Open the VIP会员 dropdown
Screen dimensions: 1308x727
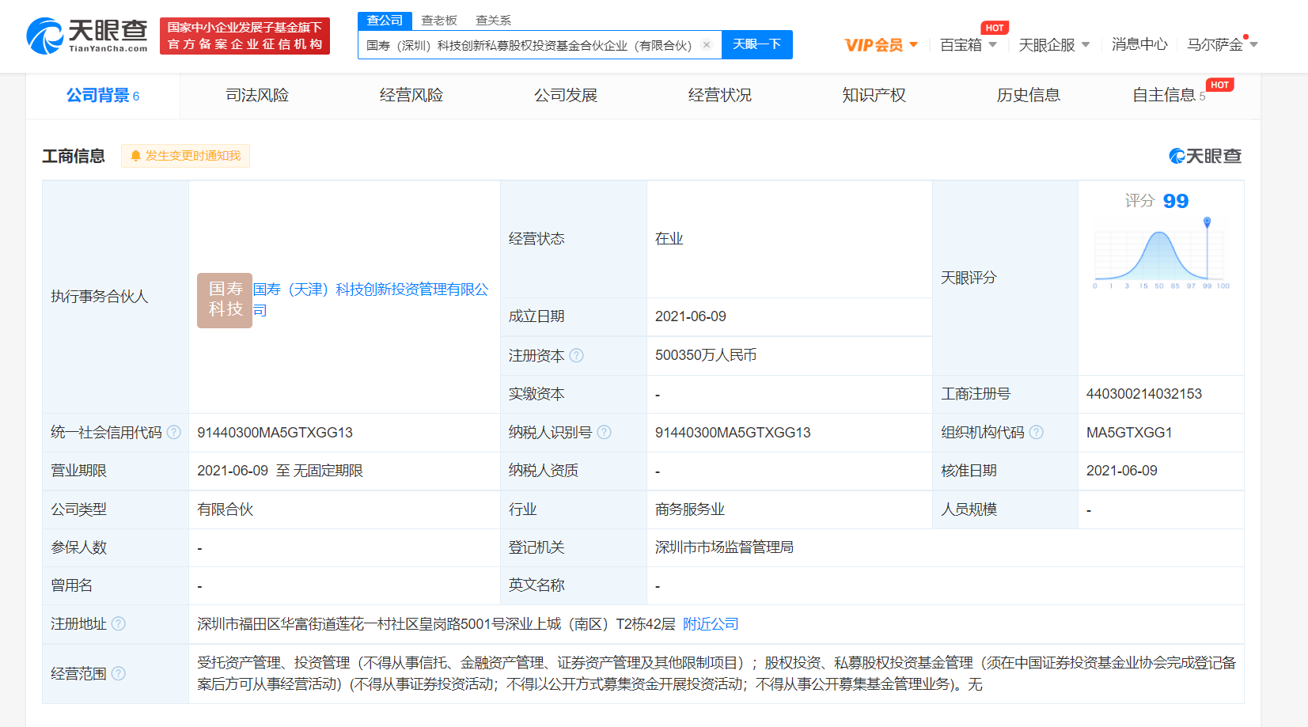(x=880, y=44)
